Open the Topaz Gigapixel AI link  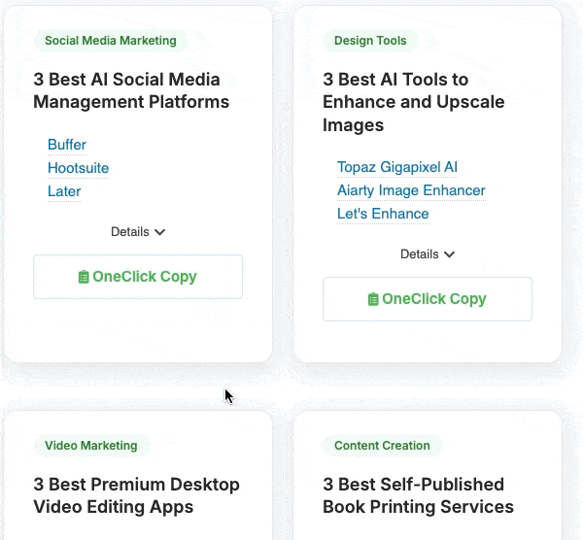(397, 167)
